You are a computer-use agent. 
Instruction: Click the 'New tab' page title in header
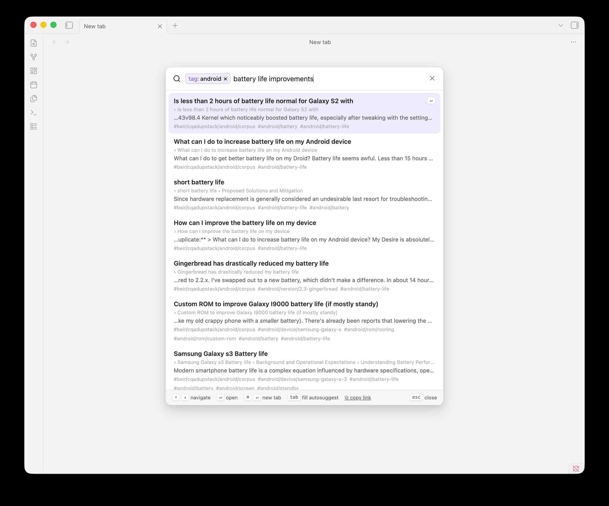320,42
